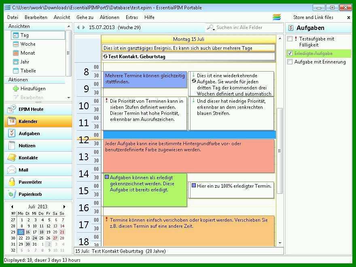
Task: Select the red Hintergrundfarbe appointment
Action: [189, 156]
